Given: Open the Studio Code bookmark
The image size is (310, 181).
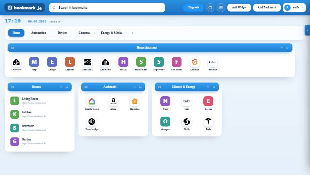Looking at the screenshot, I should click(x=141, y=62).
